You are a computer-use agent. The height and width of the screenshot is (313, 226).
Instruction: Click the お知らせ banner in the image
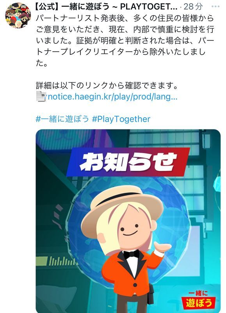[x=128, y=162]
